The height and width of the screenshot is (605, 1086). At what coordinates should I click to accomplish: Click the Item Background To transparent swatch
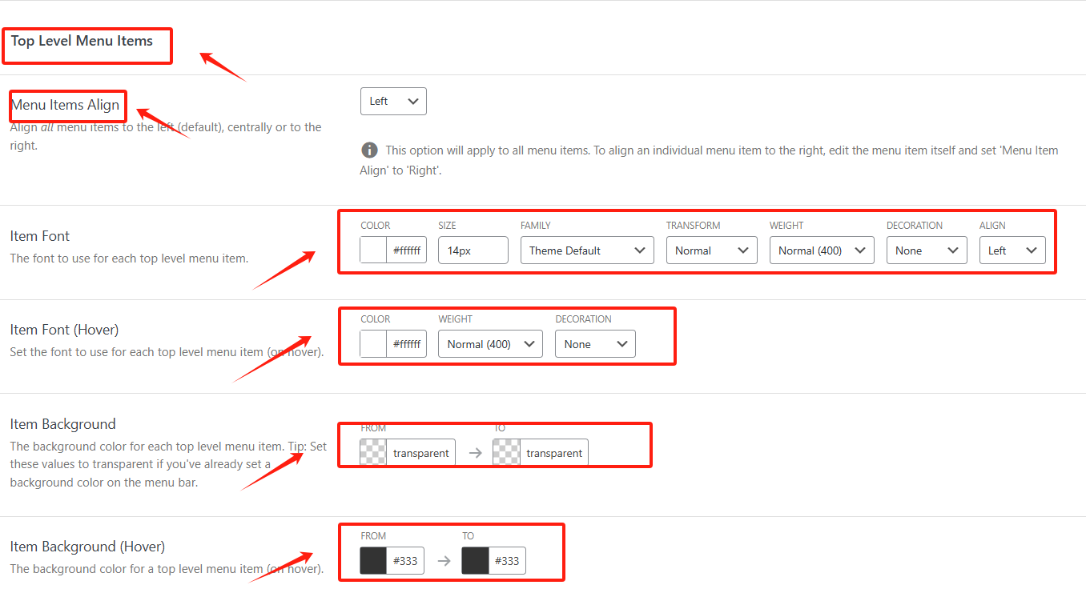point(506,453)
